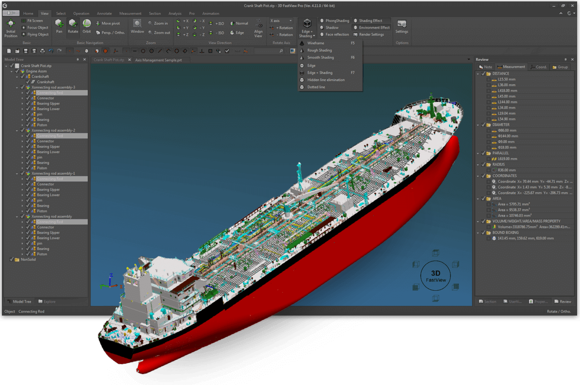Click the Print icon in quick toolbar
The width and height of the screenshot is (580, 385).
(x=42, y=51)
